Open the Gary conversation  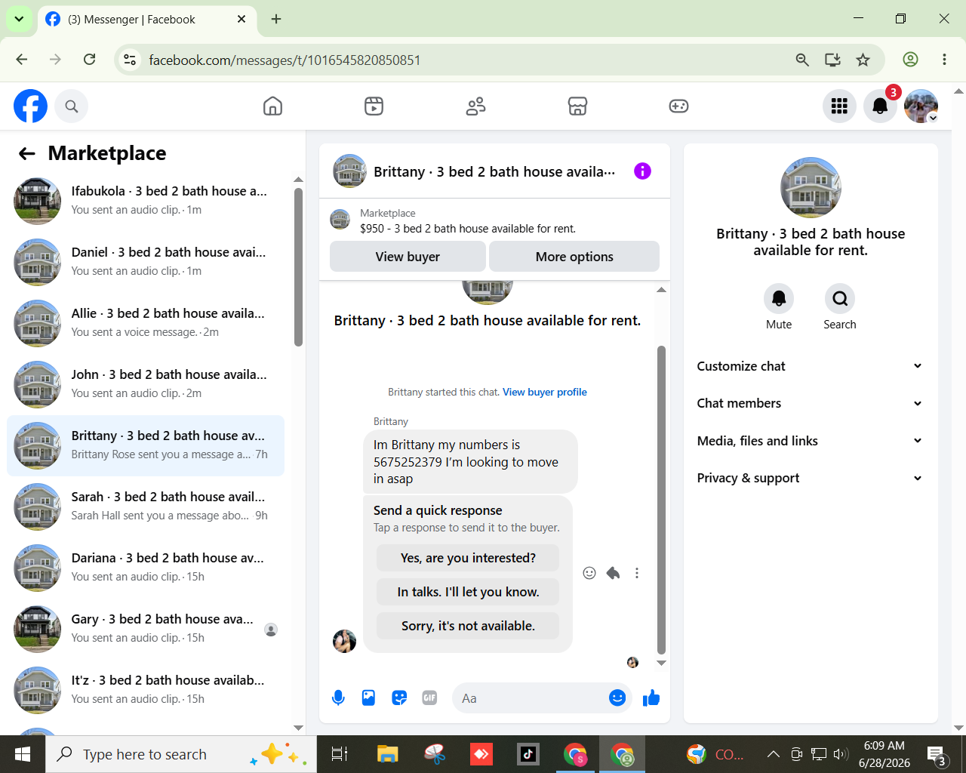pos(146,629)
